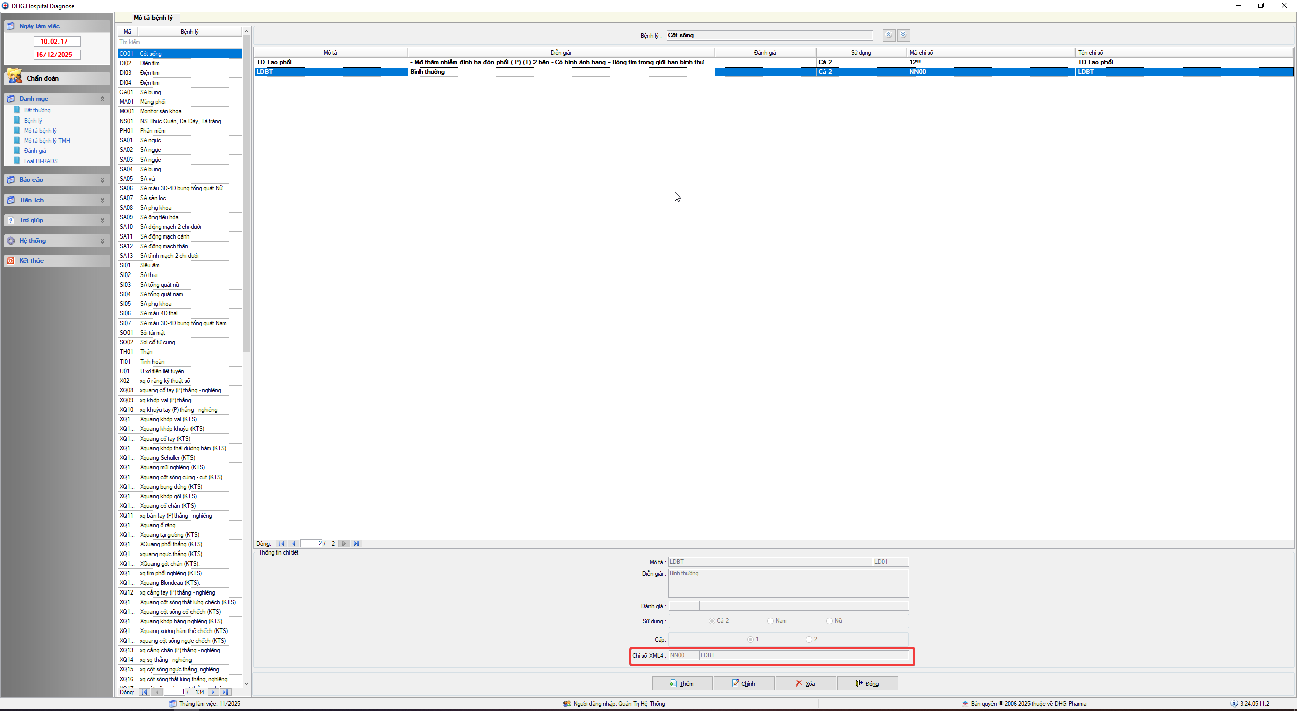
Task: Click version info icon in status bar
Action: [1234, 703]
